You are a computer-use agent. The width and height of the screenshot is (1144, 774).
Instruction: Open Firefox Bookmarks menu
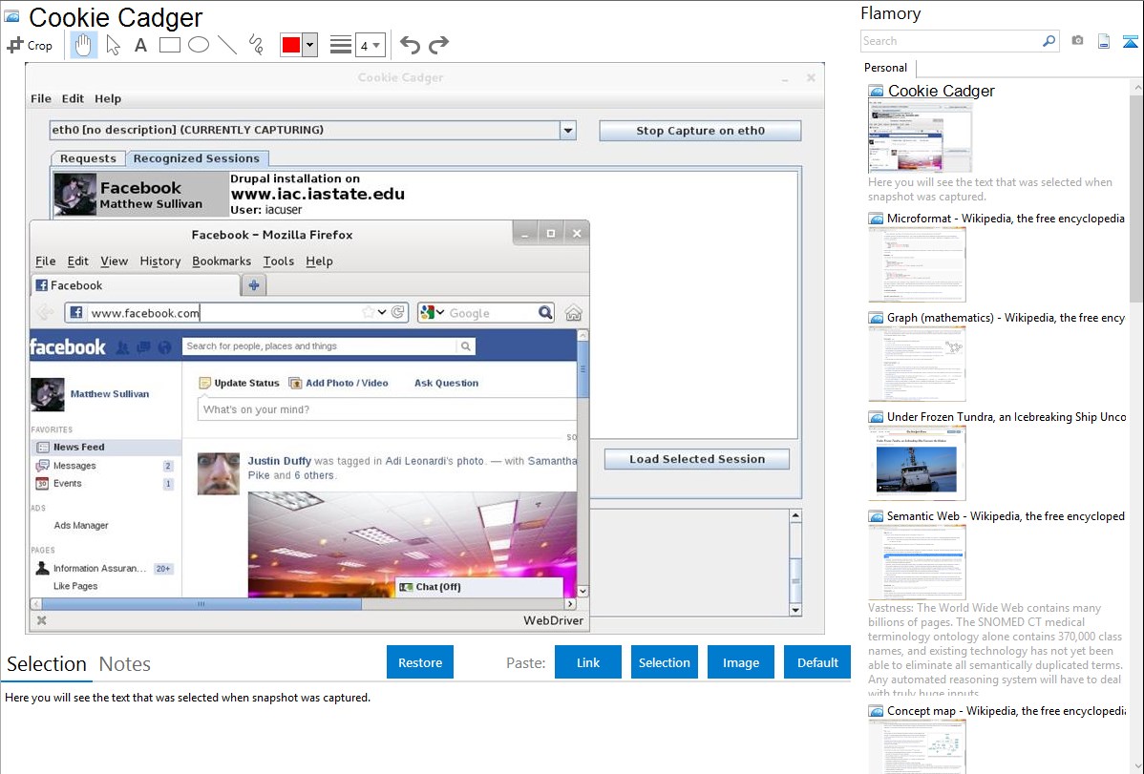[x=222, y=261]
